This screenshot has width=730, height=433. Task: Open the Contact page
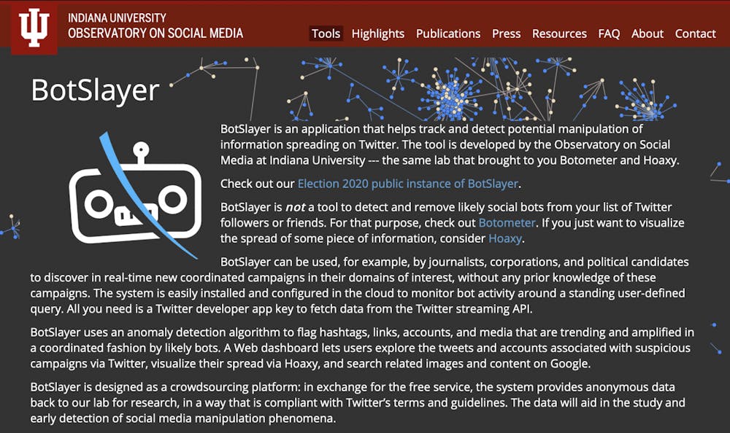(695, 34)
